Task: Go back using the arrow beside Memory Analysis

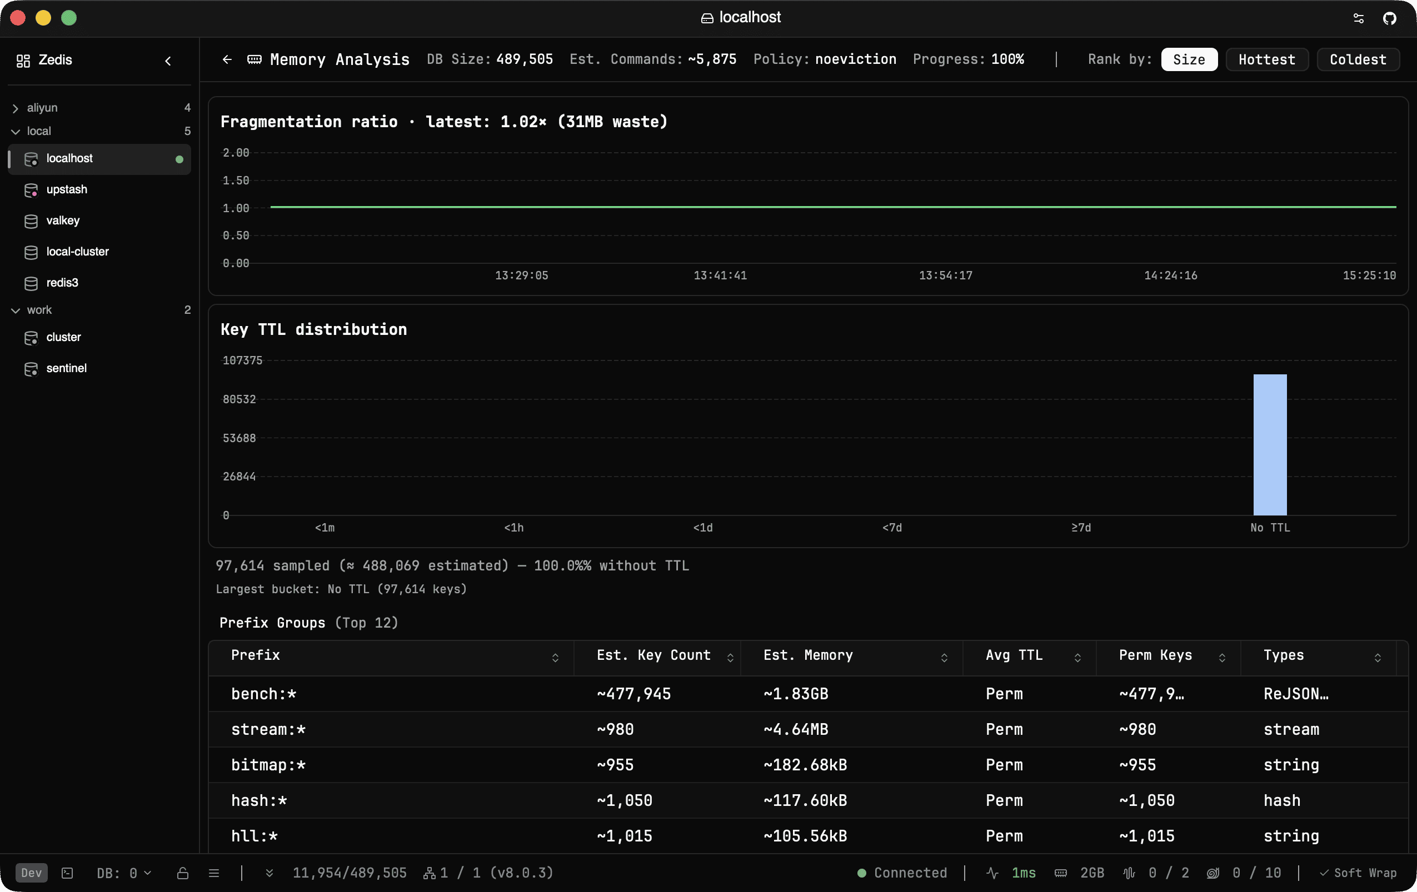Action: 227,59
